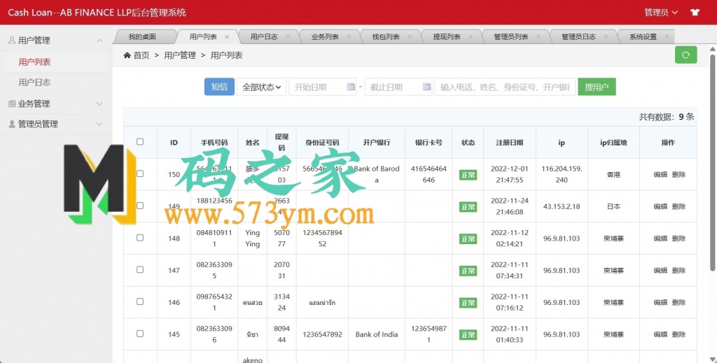Switch to the 钱包列表 tab

coord(386,37)
